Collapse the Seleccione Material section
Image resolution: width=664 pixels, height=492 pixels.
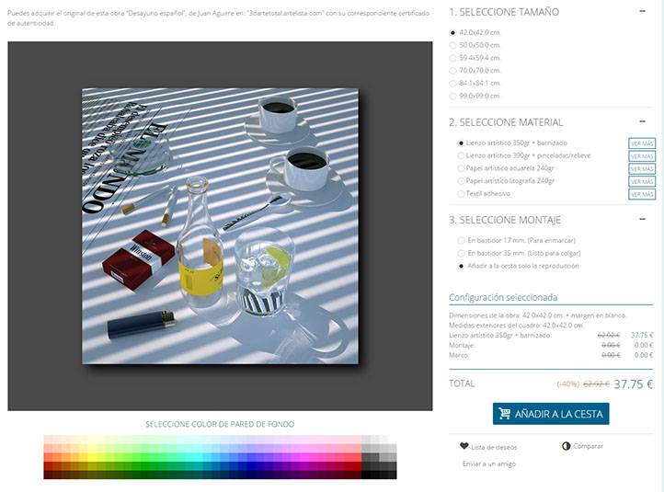[x=642, y=121]
